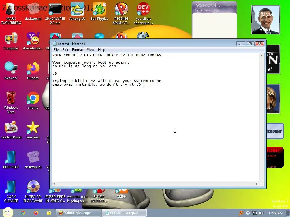Click the Start orb smiley button
The image size is (290, 217).
(x=8, y=212)
